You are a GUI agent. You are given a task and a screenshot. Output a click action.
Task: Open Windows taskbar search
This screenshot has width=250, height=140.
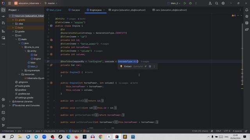click(12, 136)
